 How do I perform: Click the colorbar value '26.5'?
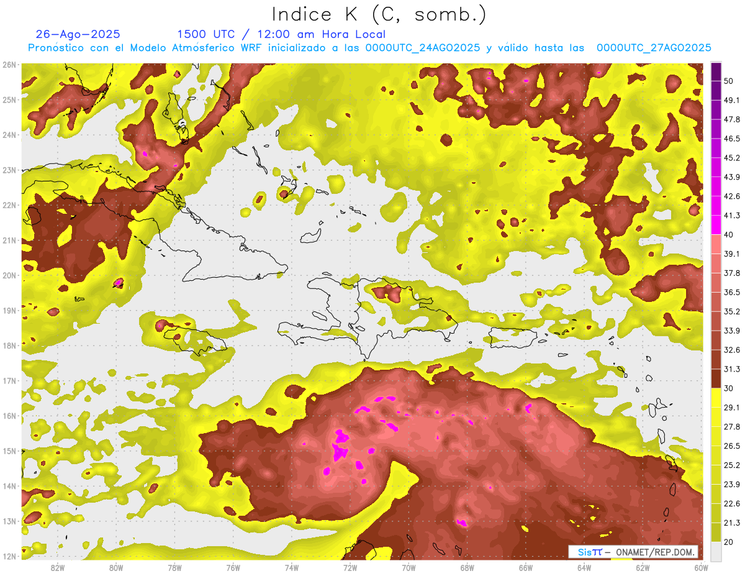(731, 446)
